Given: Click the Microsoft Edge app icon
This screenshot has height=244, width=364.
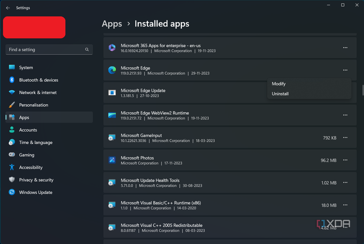Looking at the screenshot, I should [x=112, y=70].
